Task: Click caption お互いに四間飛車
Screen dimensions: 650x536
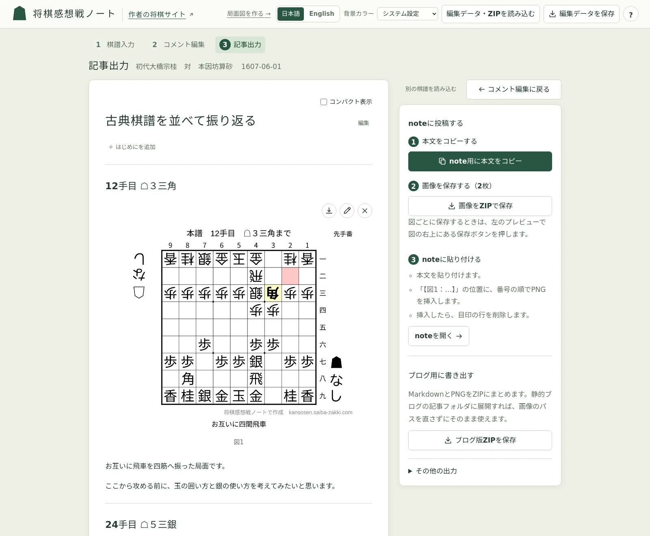Action: pos(239,424)
